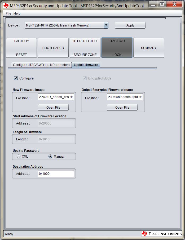
Task: Expand the Device dropdown arrow
Action: point(106,25)
